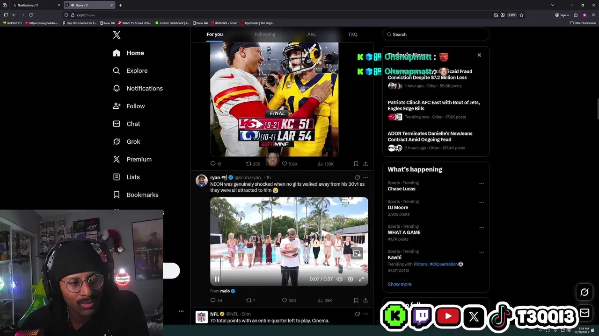599x336 pixels.
Task: Click the X search field
Action: pos(436,35)
